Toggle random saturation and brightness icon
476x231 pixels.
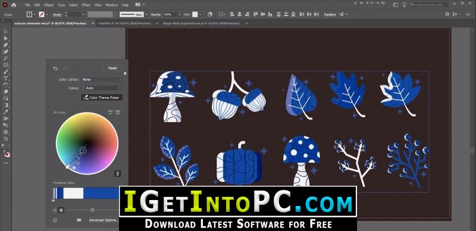tap(118, 112)
